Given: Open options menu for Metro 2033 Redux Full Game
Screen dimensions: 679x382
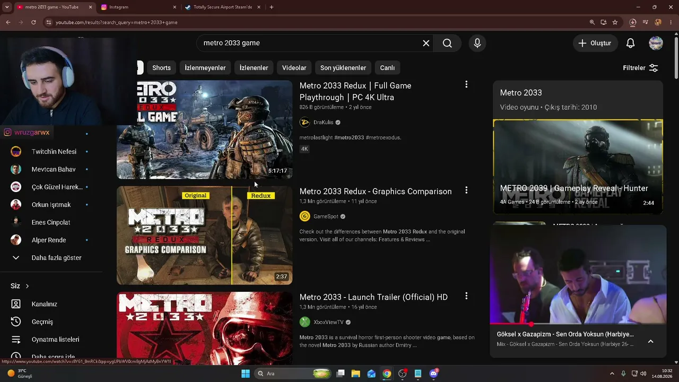Looking at the screenshot, I should tap(466, 84).
